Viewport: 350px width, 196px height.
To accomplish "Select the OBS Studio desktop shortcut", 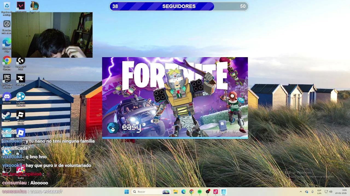I will [7, 171].
